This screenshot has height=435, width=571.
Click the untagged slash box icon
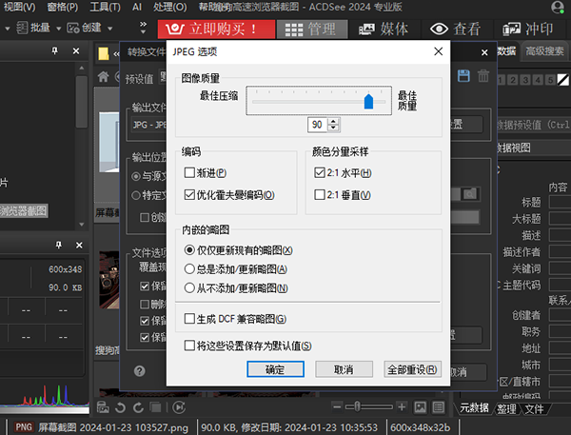tap(563, 80)
